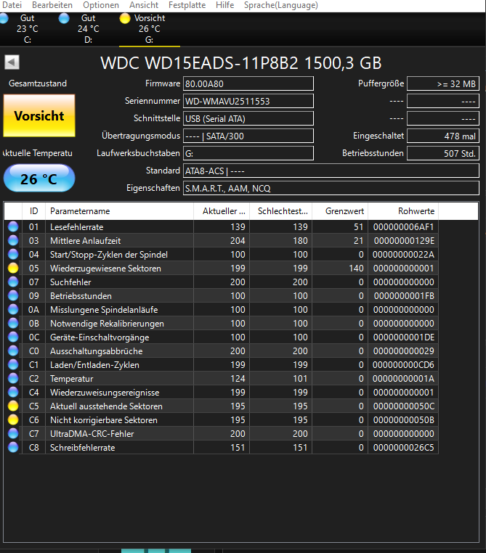Select drive G: tab with Vorsicht status

(150, 29)
